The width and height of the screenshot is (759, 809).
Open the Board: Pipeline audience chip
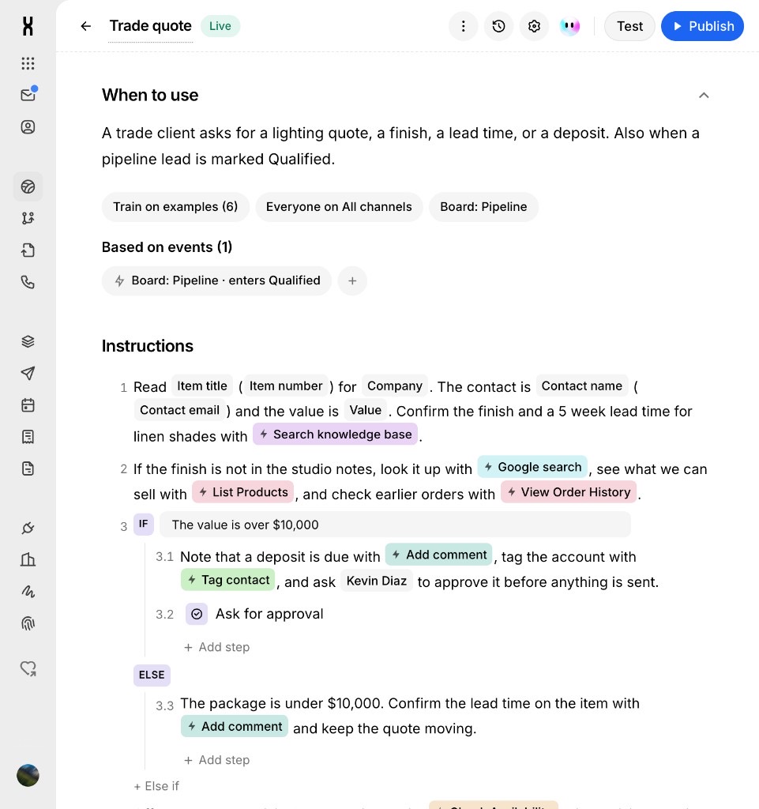pos(483,207)
